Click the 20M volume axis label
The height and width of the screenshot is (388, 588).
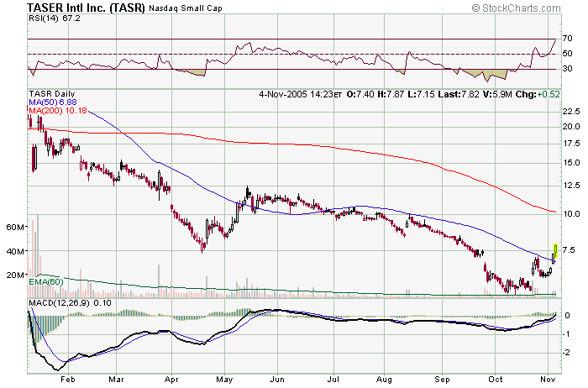[x=15, y=275]
